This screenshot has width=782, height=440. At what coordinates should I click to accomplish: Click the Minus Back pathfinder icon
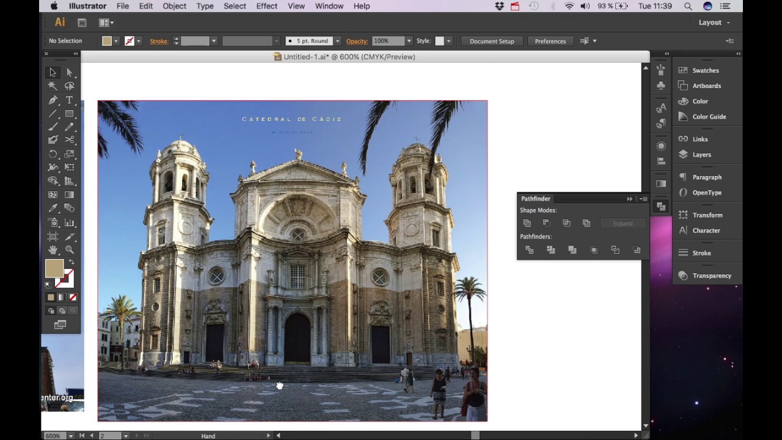637,250
